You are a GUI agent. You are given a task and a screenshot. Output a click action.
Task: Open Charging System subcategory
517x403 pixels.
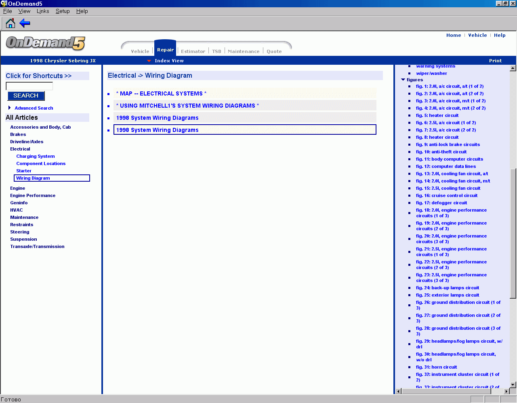pos(36,156)
